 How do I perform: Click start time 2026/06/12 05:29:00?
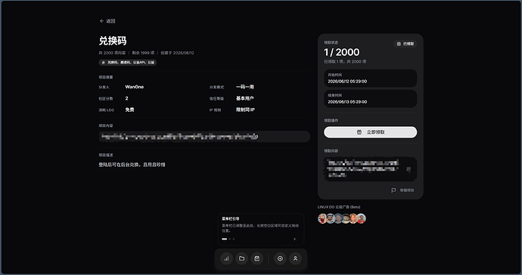[347, 81]
